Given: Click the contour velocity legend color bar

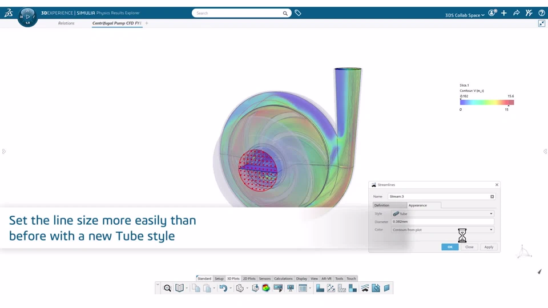Looking at the screenshot, I should [x=487, y=102].
